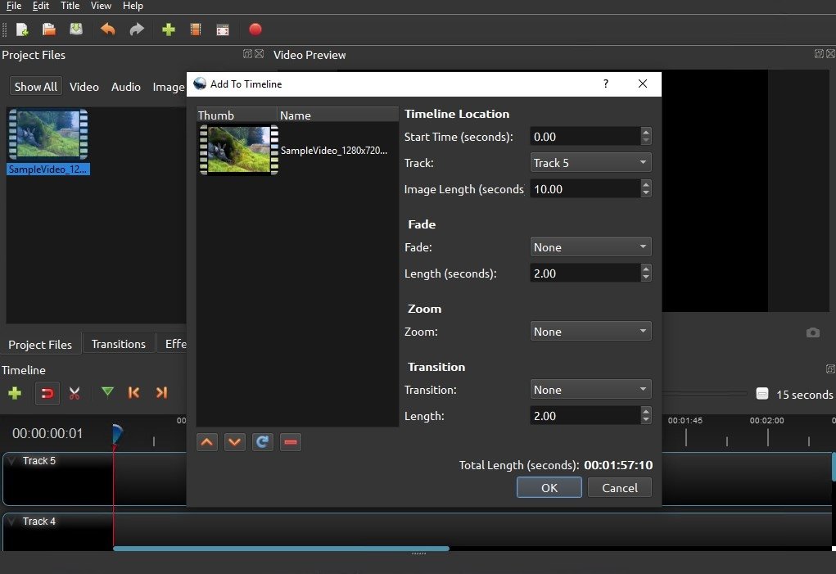
Task: Click the New Project icon in toolbar
Action: point(22,29)
